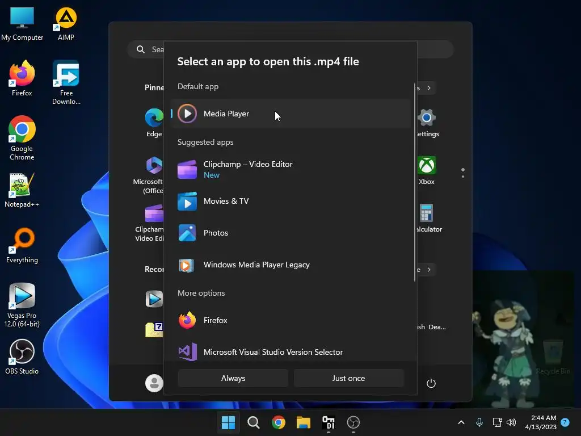Choose Windows Media Player Legacy

(x=291, y=265)
